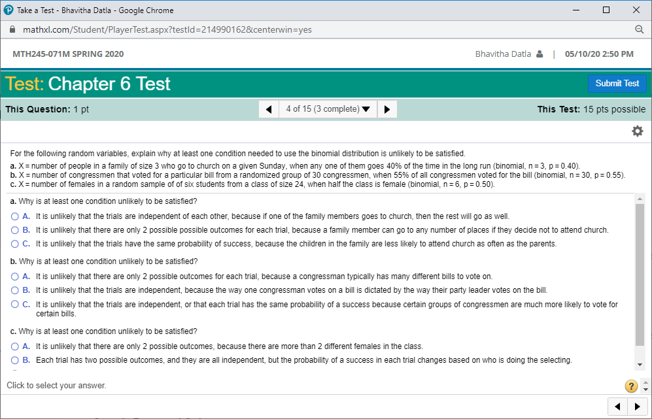Go to previous question using top left arrow
652x419 pixels.
(268, 109)
